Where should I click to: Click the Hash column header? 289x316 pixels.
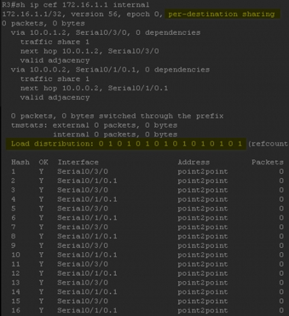[20, 162]
